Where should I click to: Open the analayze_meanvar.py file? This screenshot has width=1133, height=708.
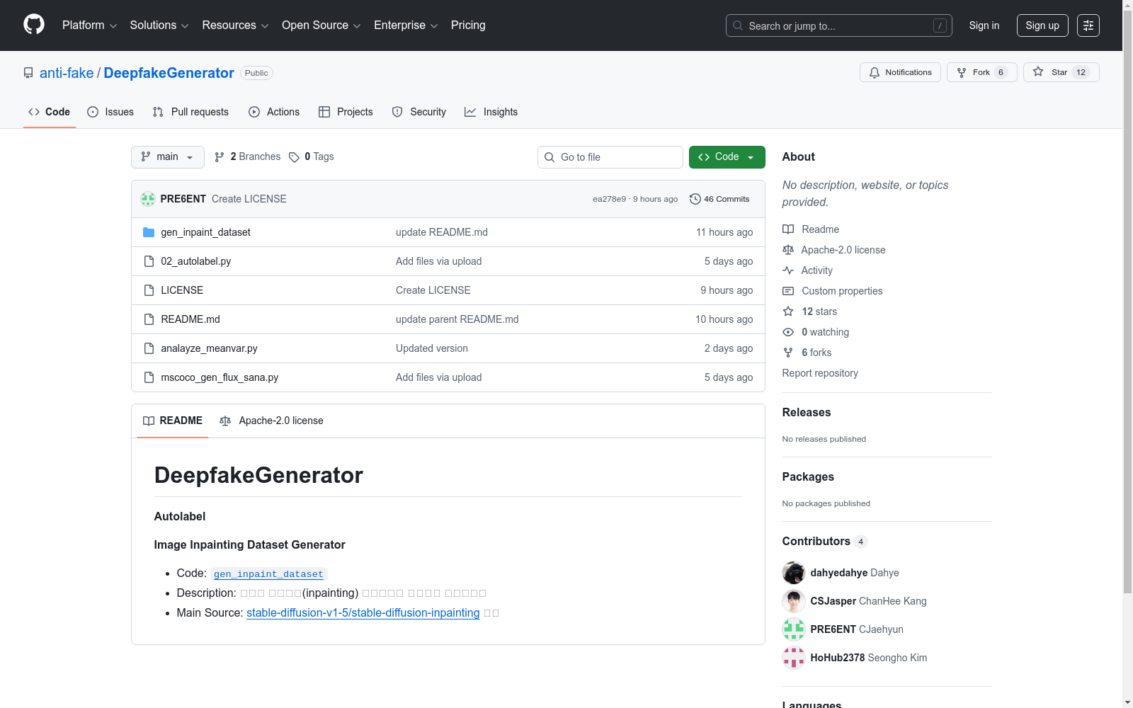tap(209, 348)
